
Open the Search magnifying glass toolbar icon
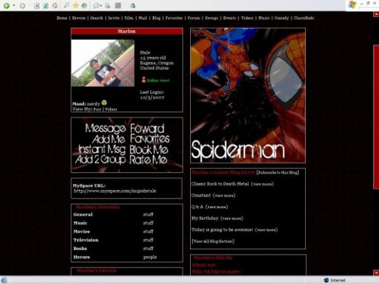coord(66,5)
